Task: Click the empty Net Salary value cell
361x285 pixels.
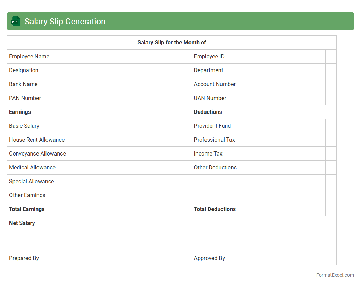Action: point(264,223)
